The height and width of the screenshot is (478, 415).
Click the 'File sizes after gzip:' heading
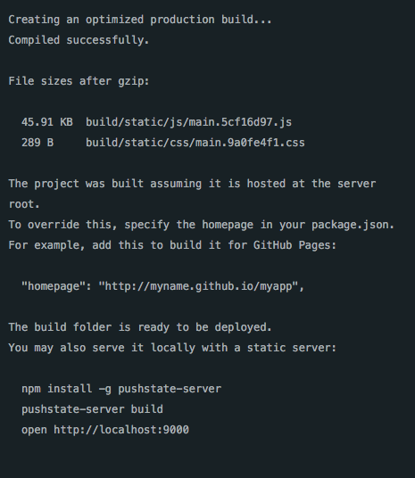point(79,81)
